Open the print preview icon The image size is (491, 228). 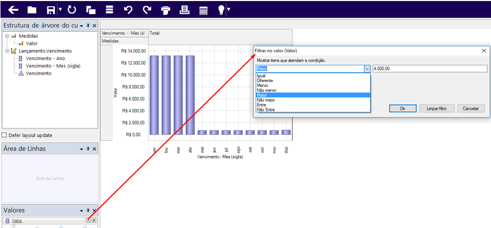point(184,10)
